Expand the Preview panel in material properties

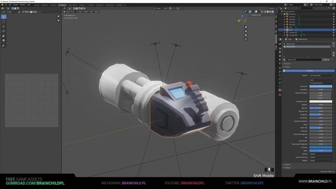click(x=287, y=64)
